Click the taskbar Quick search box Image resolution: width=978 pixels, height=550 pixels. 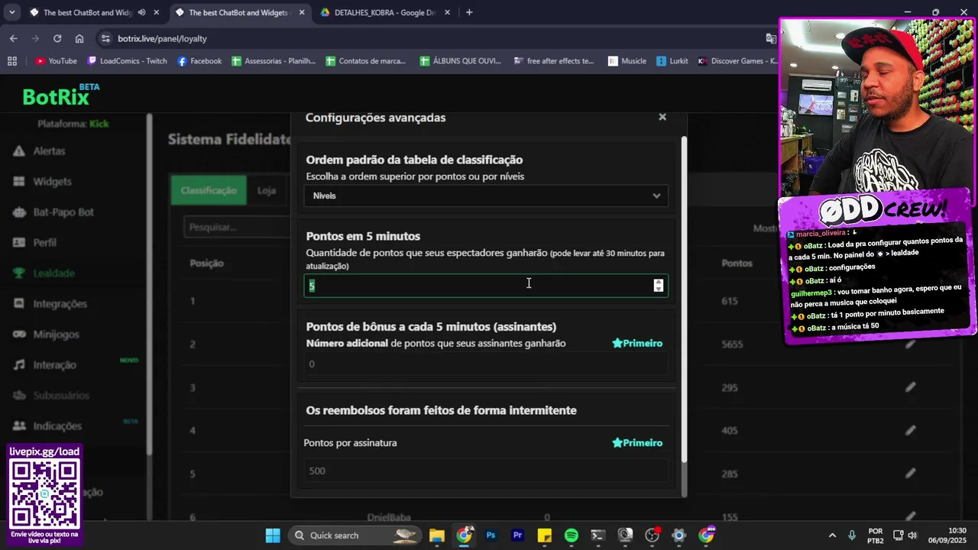click(x=355, y=535)
